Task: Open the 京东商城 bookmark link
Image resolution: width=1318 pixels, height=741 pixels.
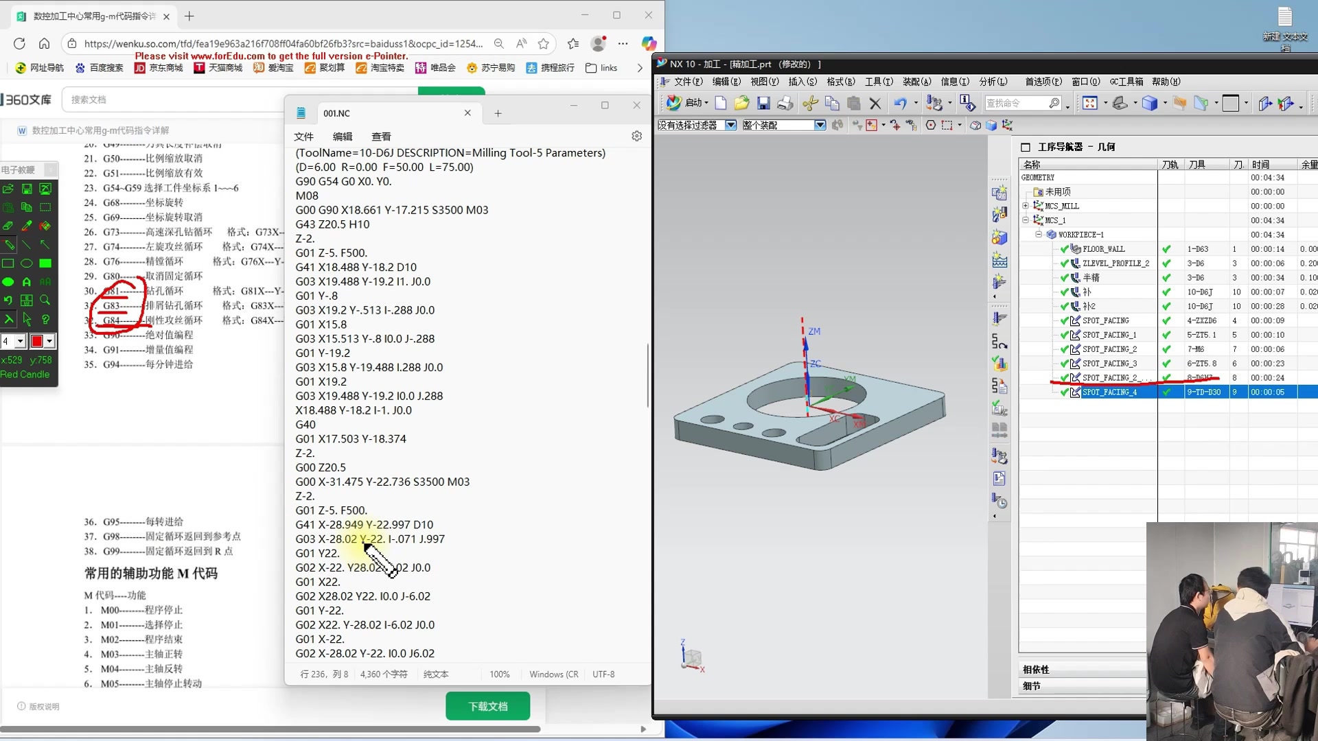Action: pyautogui.click(x=159, y=68)
